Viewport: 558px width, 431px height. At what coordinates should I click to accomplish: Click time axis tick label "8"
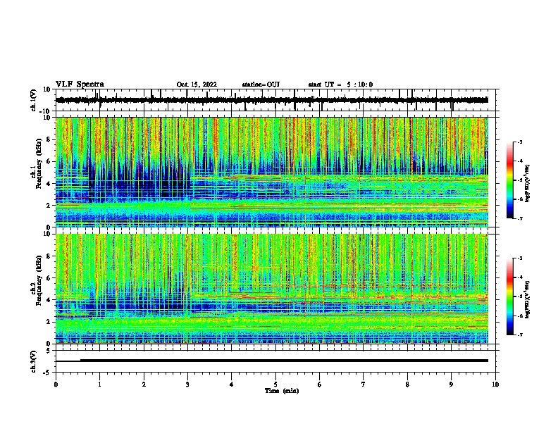pyautogui.click(x=407, y=385)
